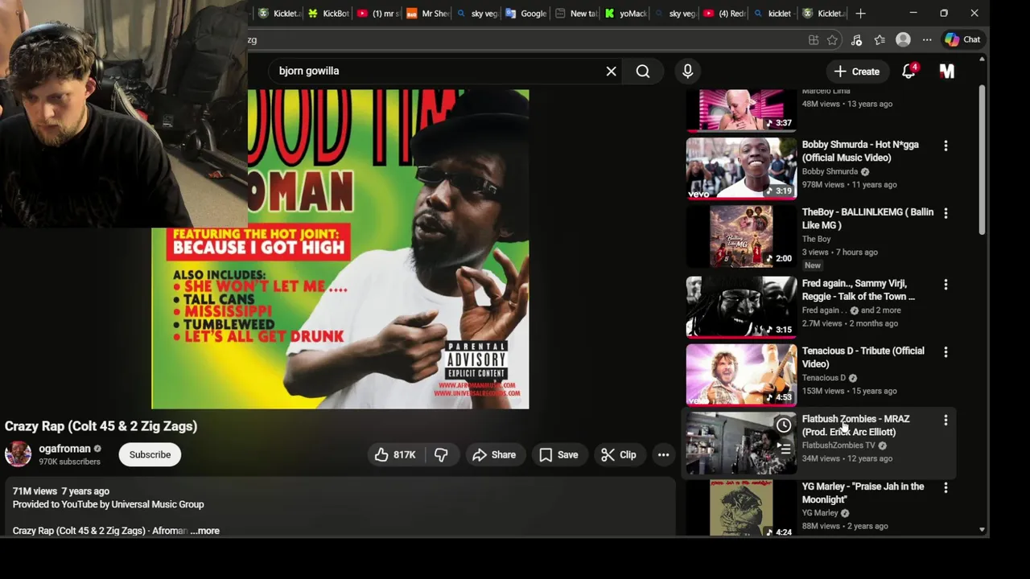
Task: Click the Crazy Rap (Colt 45 & 2 Zig Zags) title
Action: click(x=101, y=426)
